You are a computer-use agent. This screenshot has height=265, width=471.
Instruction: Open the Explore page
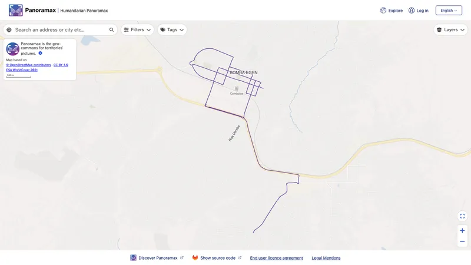[x=392, y=11]
